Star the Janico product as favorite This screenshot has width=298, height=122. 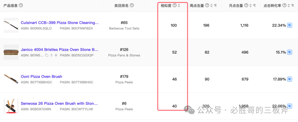pos(56,55)
